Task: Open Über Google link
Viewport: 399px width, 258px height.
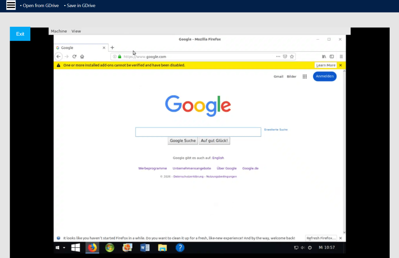Action: (226, 168)
